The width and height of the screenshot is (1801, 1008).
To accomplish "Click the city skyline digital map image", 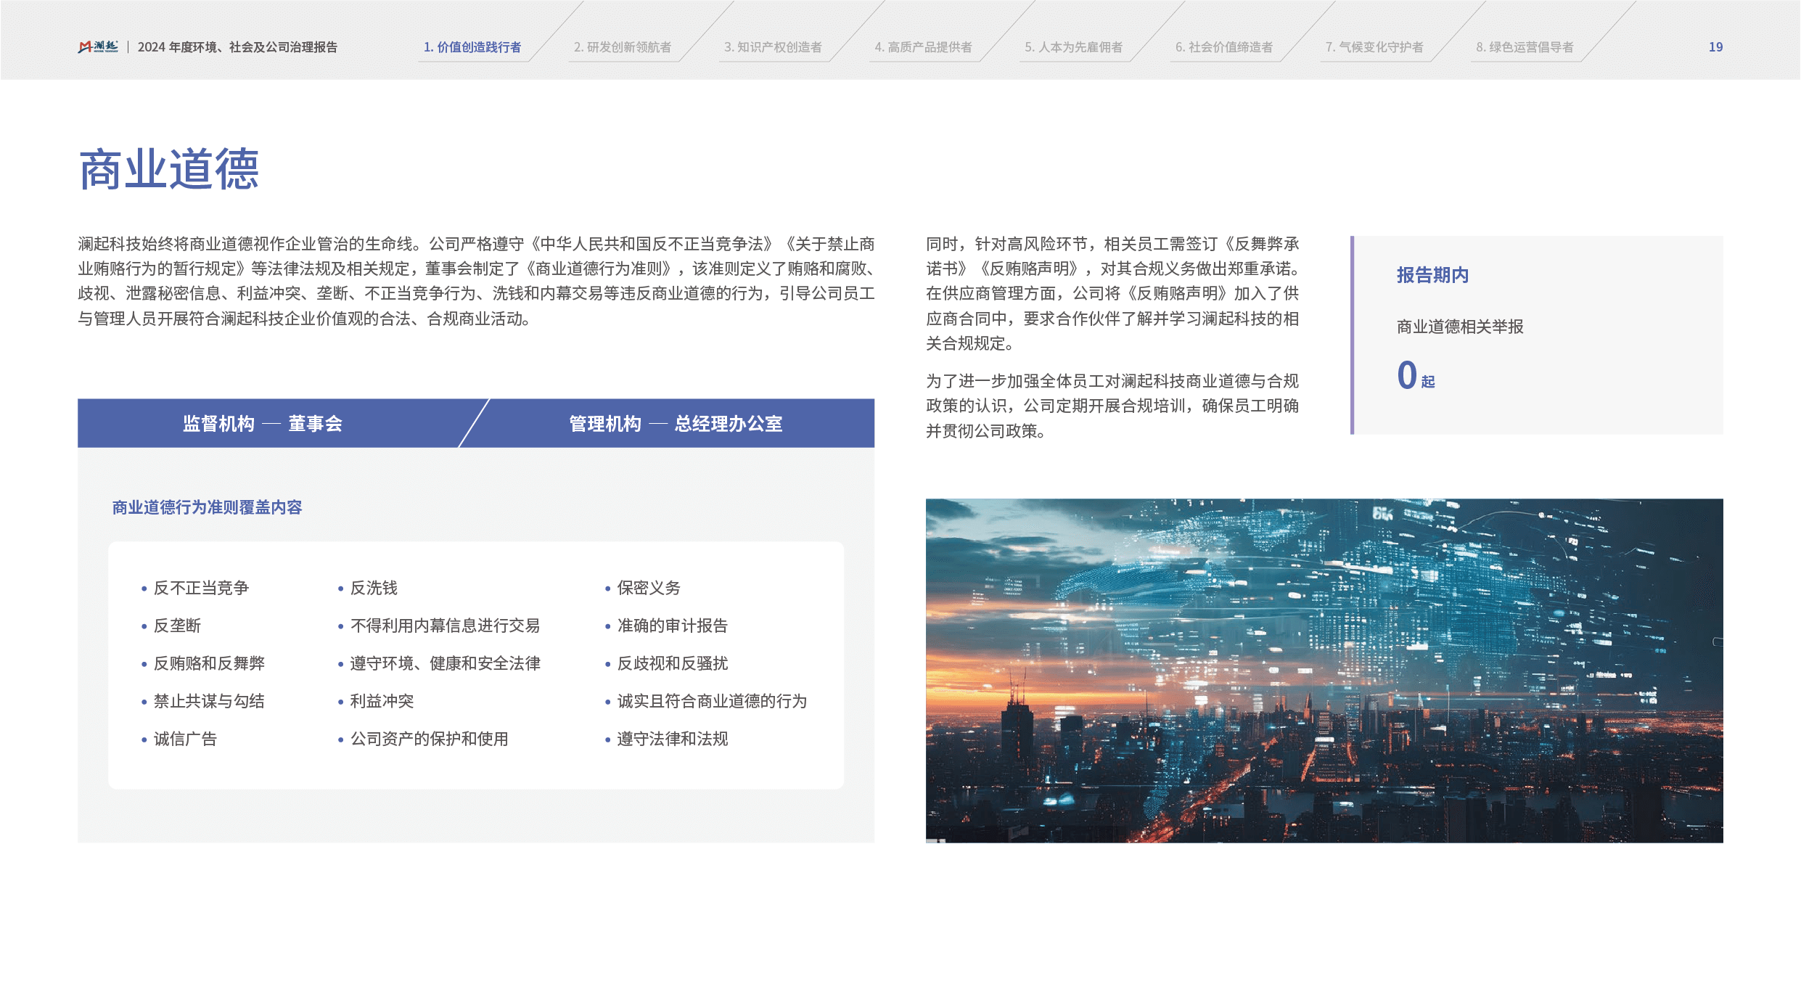I will click(x=1324, y=670).
